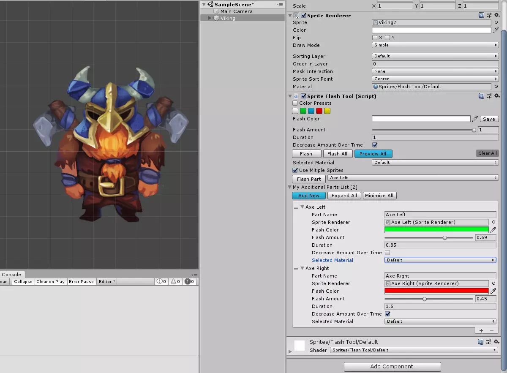Screen dimensions: 507x373
Task: Click Flash All button
Action: 338,154
